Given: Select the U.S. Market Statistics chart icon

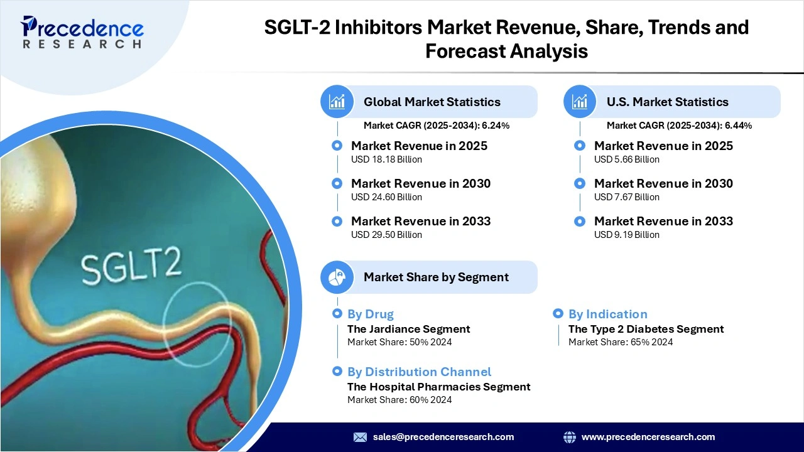Looking at the screenshot, I should tap(579, 101).
